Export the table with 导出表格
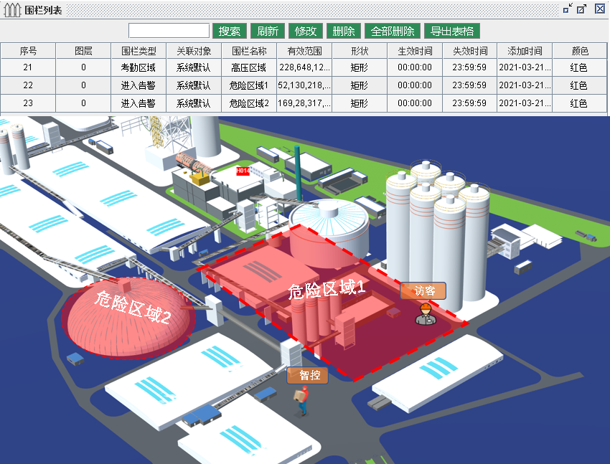 click(451, 31)
